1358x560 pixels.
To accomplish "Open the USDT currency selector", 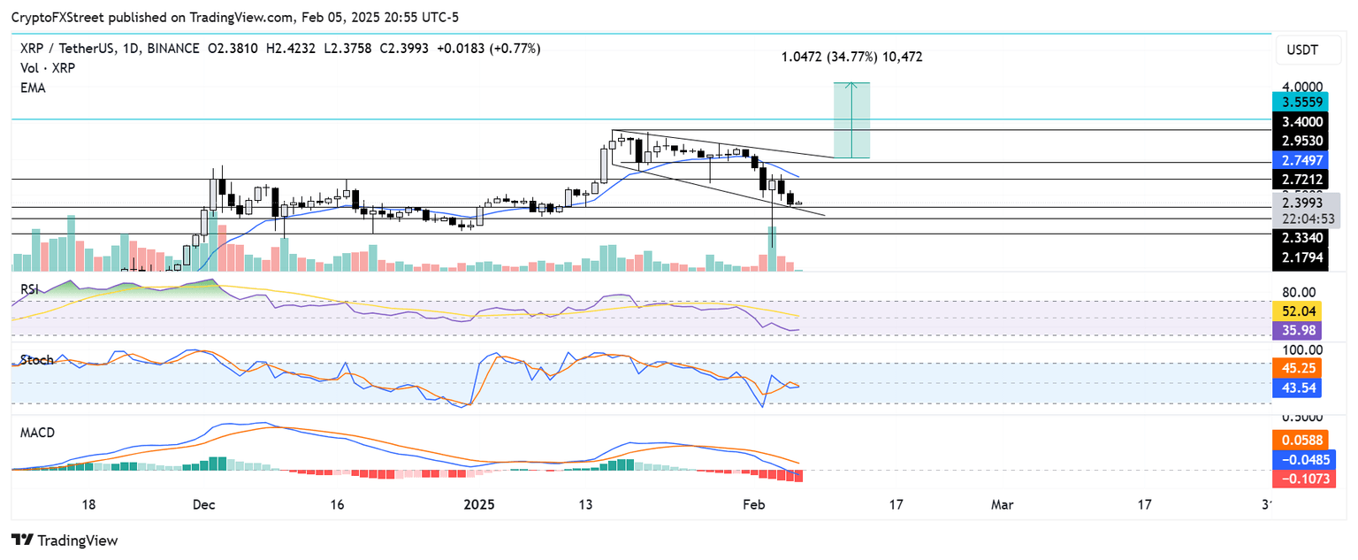I will [1308, 50].
